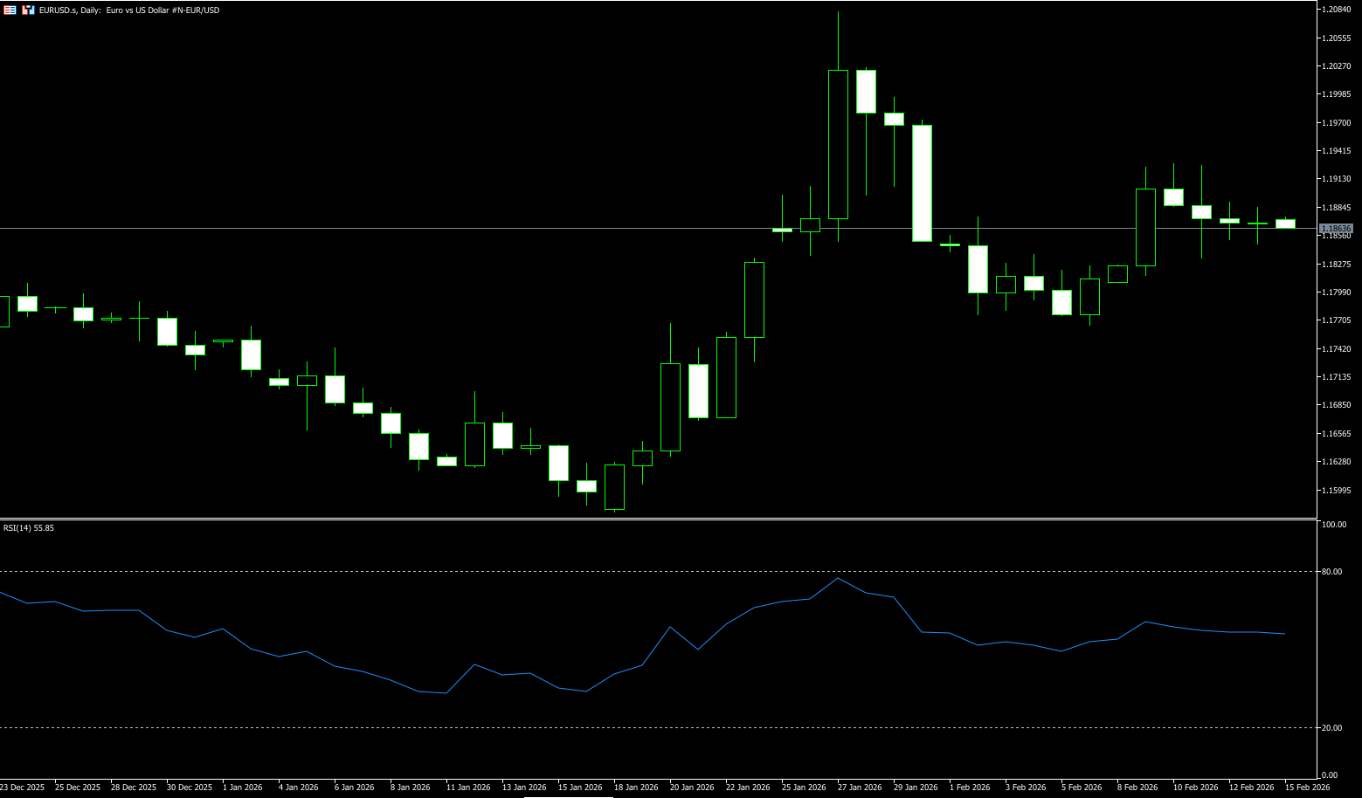1362x798 pixels.
Task: Grab the divider between price chart and RSI
Action: [655, 519]
